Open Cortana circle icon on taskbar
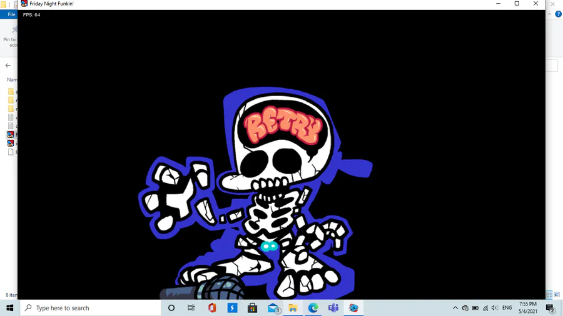This screenshot has width=563, height=316. [x=171, y=308]
